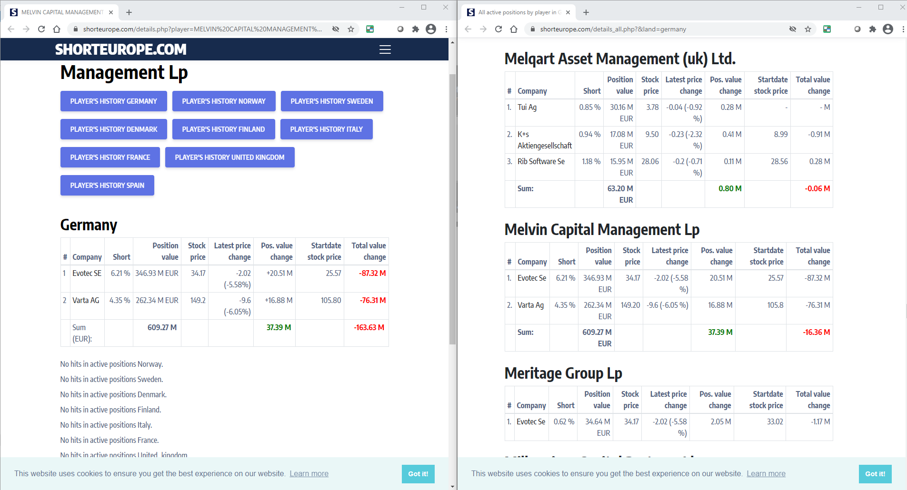Click the green extension icon in right window toolbar
This screenshot has height=490, width=907.
827,29
